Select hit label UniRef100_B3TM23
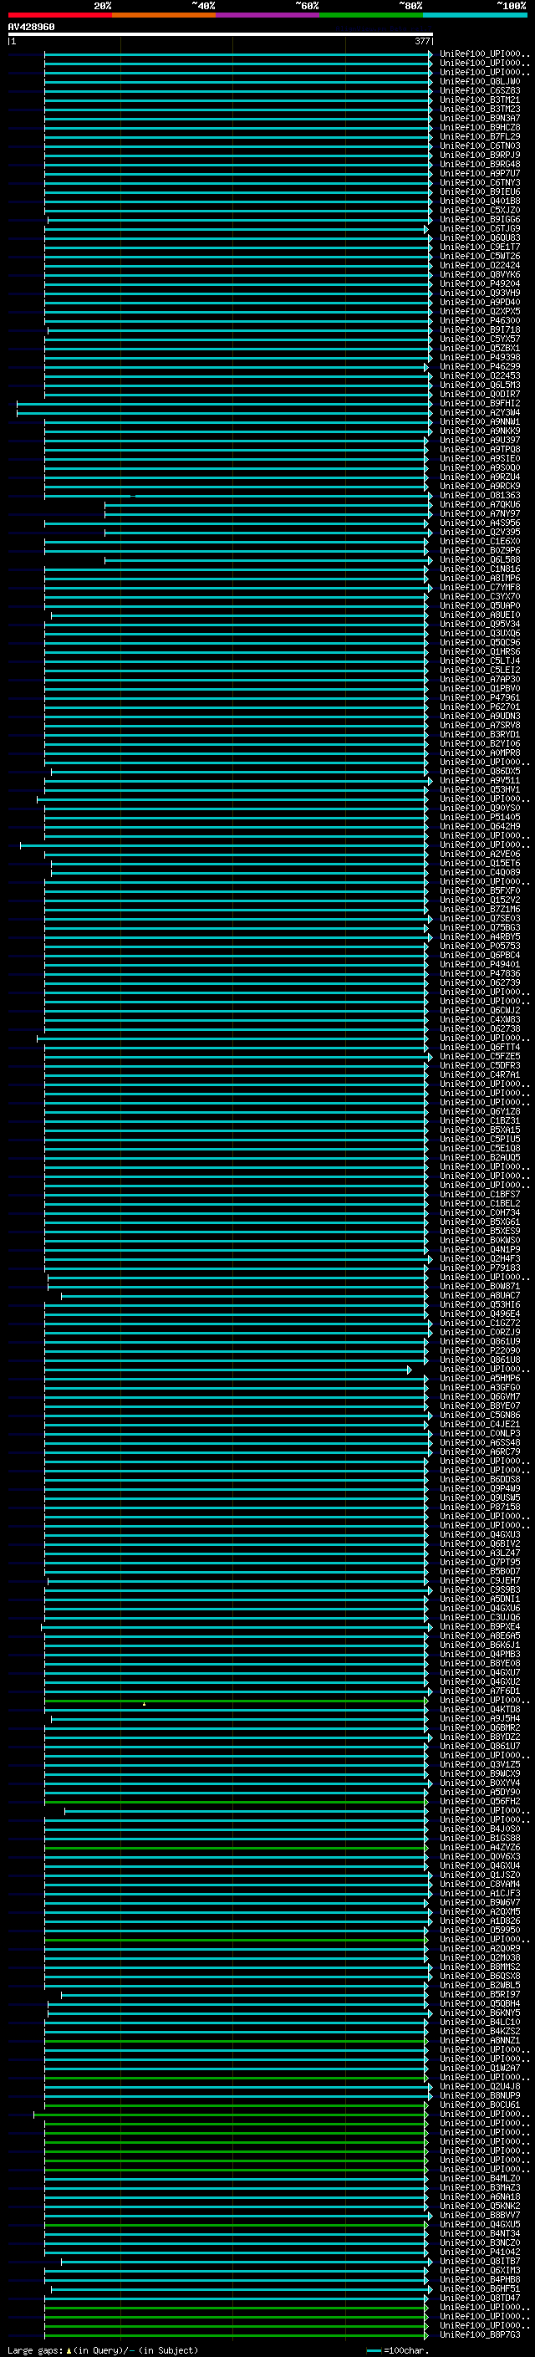The image size is (535, 2357). (479, 109)
